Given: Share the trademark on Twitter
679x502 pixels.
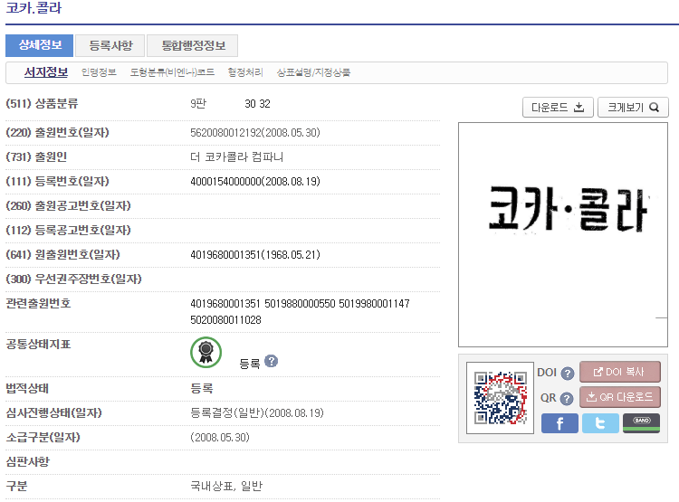Looking at the screenshot, I should (x=600, y=423).
